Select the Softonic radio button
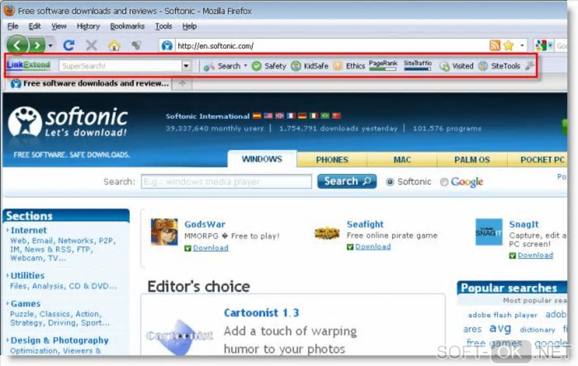The height and width of the screenshot is (366, 578). [x=390, y=182]
